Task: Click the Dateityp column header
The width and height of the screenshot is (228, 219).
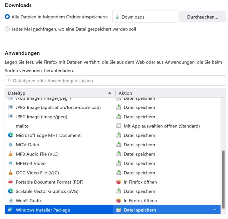Action: point(60,93)
